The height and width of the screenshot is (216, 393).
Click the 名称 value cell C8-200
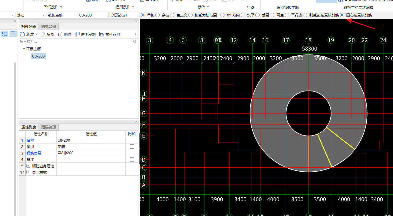pos(91,140)
